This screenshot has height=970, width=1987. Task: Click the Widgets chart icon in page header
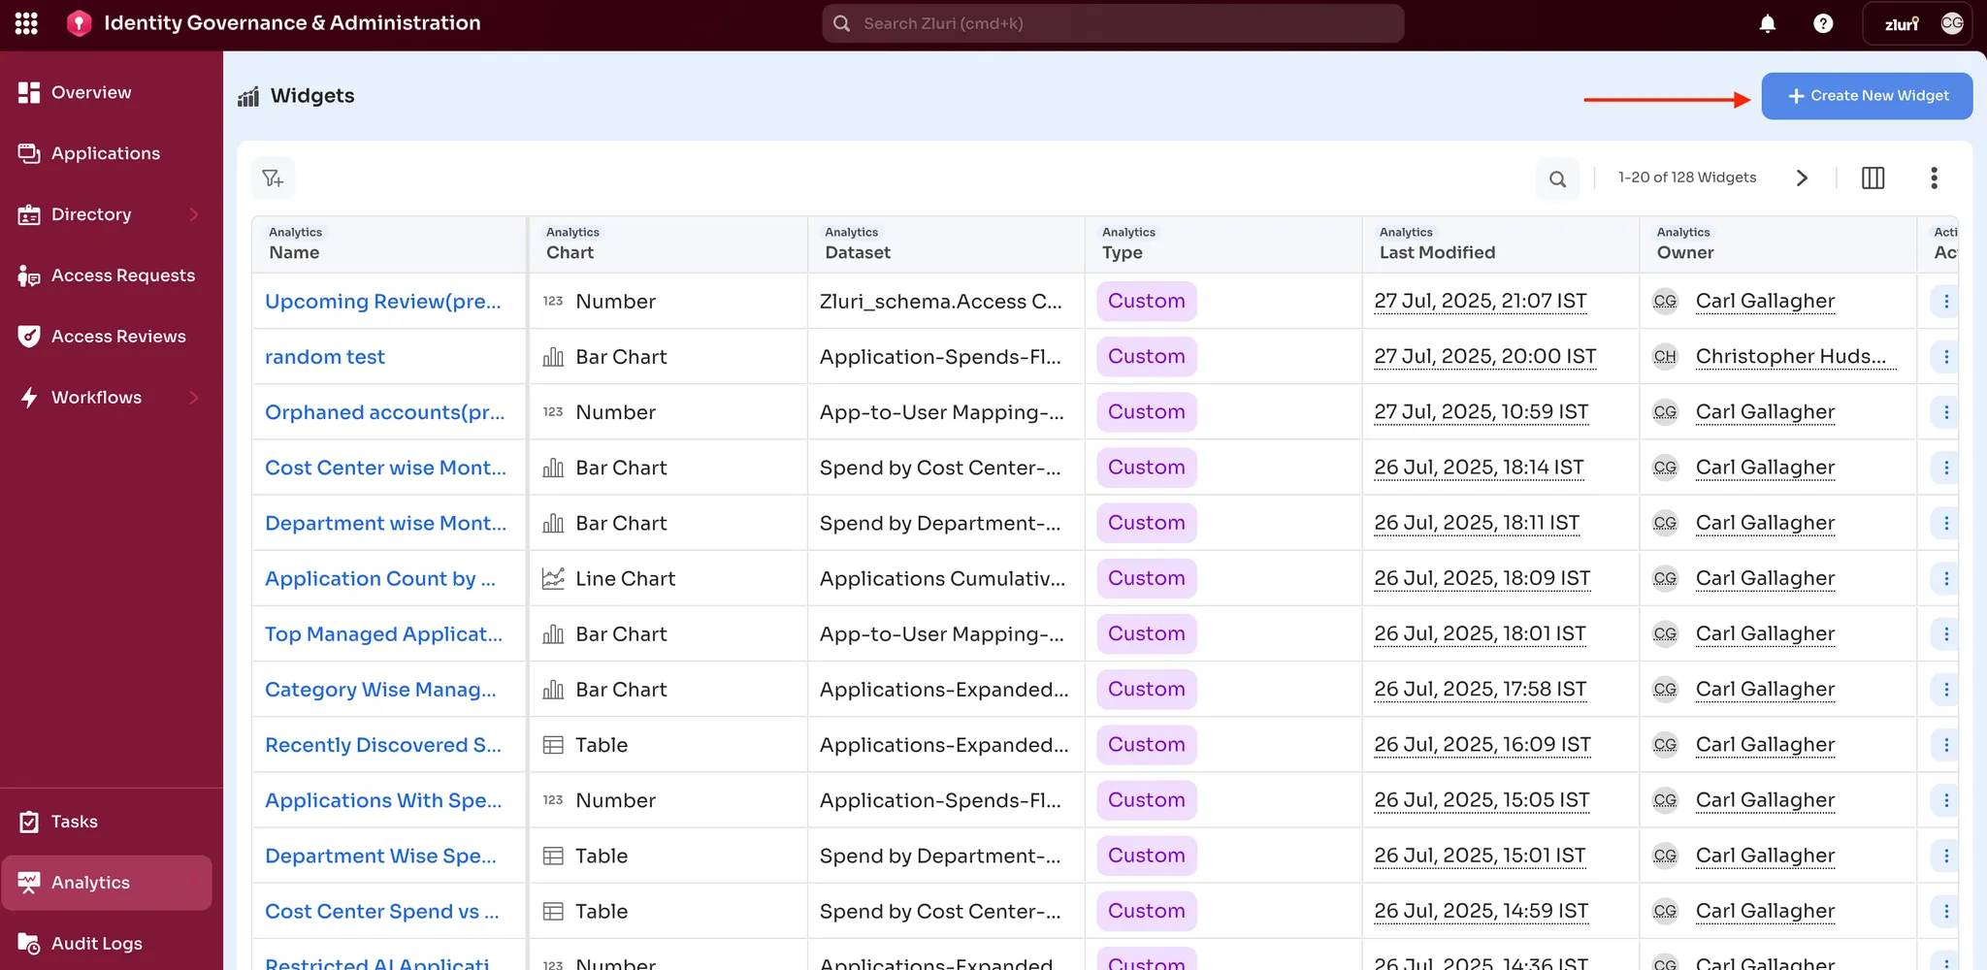click(248, 96)
